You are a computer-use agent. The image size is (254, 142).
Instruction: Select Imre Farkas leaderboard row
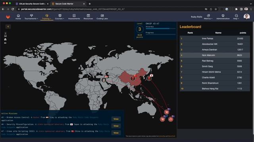pos(215,39)
